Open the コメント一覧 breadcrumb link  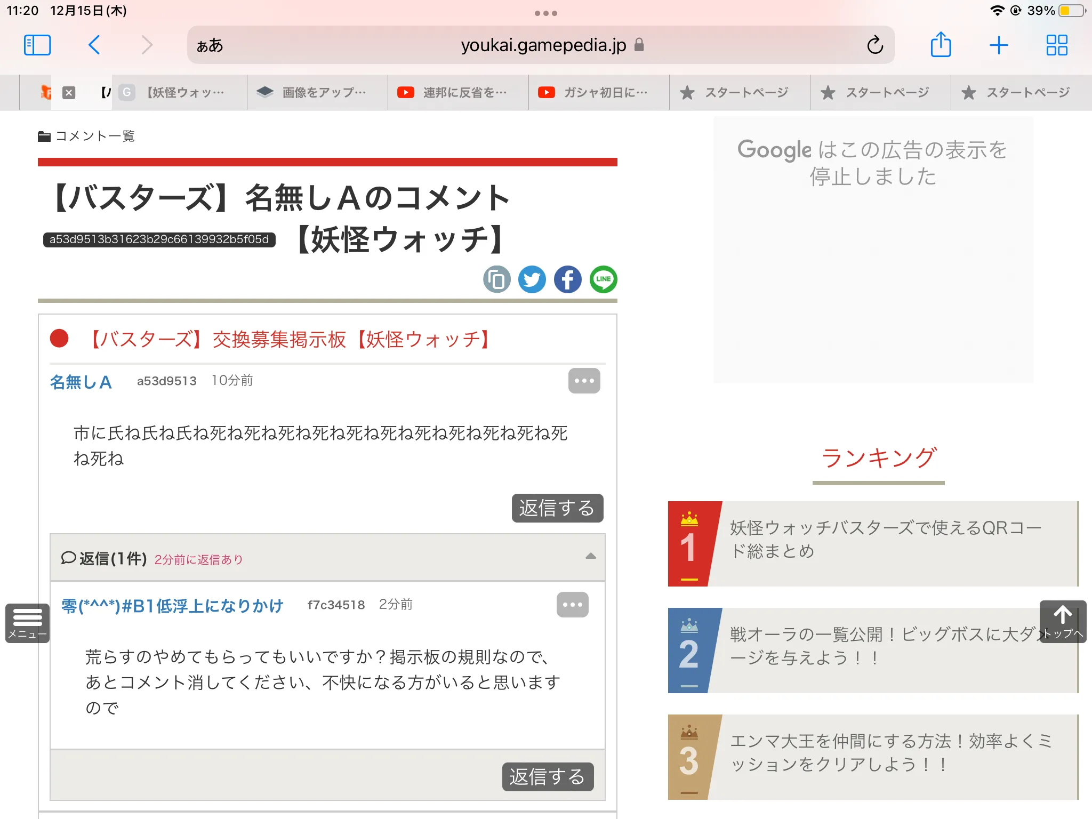95,136
